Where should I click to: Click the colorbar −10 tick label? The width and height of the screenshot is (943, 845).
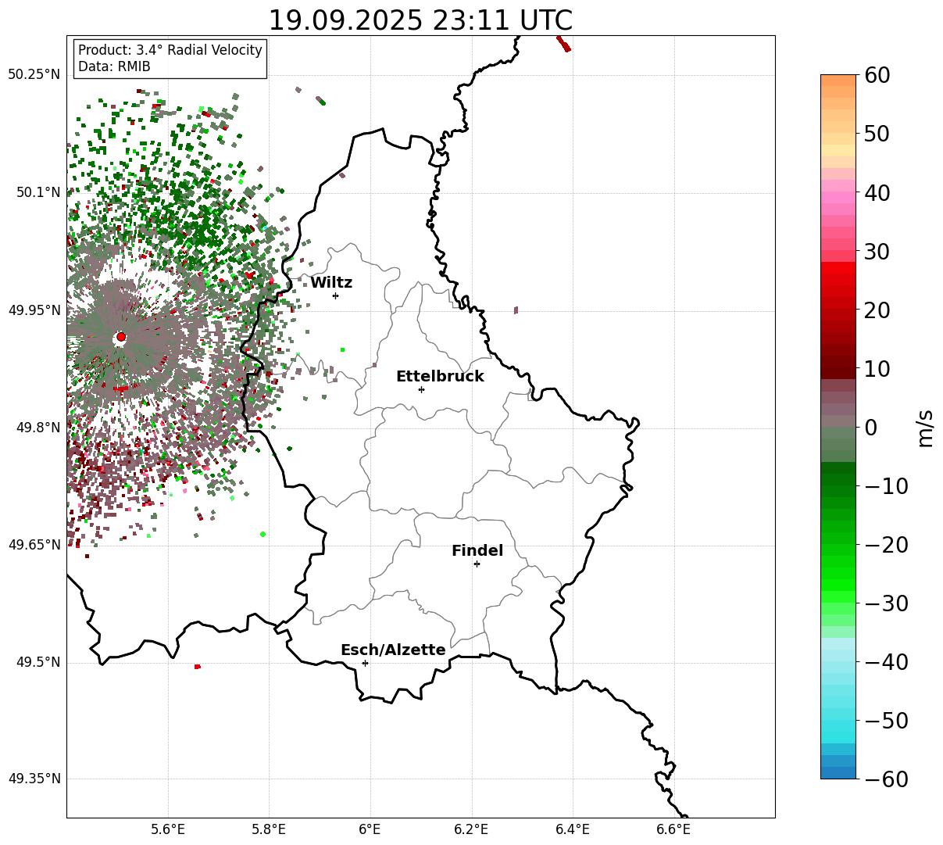(886, 486)
